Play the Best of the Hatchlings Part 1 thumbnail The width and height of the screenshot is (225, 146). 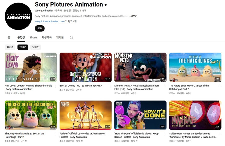tap(31, 115)
